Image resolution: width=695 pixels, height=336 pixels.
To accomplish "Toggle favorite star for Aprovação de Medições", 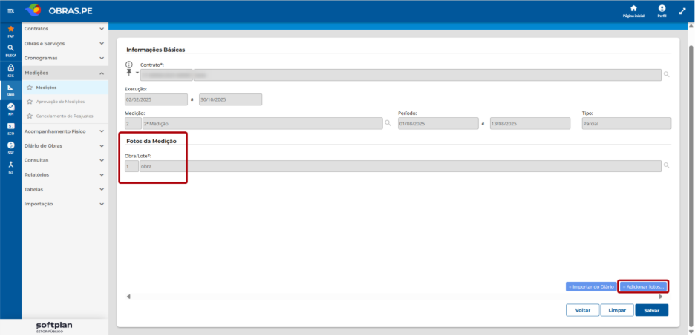I will tap(30, 102).
